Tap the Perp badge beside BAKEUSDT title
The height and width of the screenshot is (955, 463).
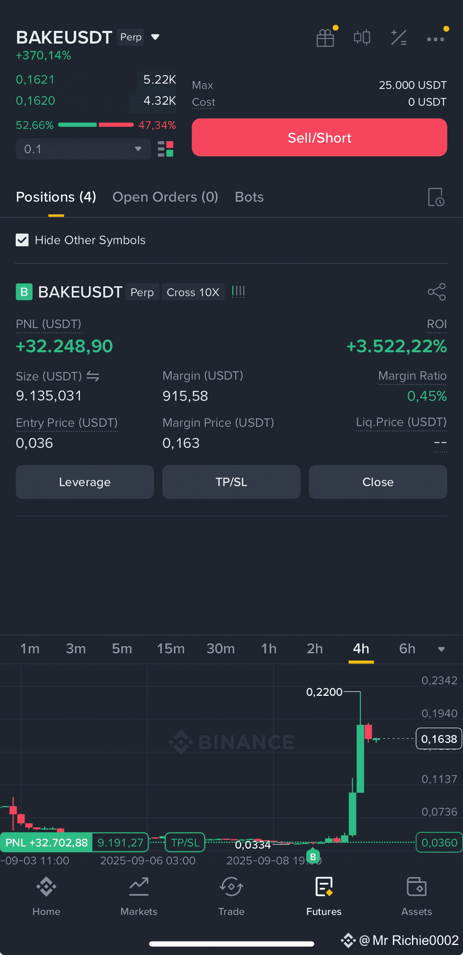click(x=131, y=37)
